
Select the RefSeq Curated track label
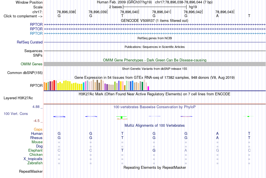[30, 42]
